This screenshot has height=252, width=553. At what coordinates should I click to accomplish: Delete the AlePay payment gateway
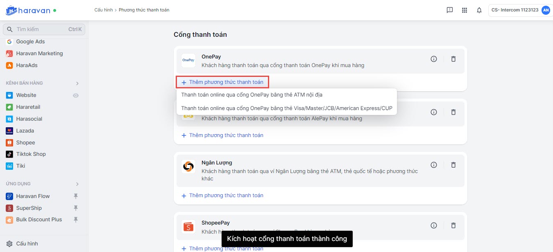tap(453, 112)
